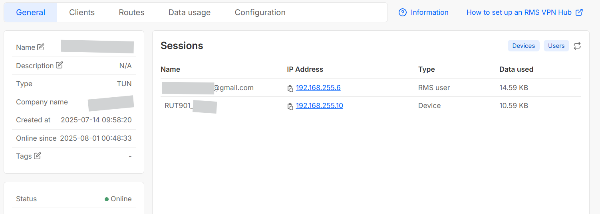Screen dimensions: 600x214
Task: Edit the hub Name with pencil icon
Action: (41, 47)
